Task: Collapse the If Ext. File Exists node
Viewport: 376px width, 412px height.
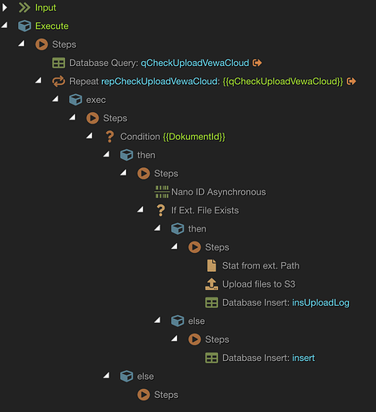Action: click(141, 209)
